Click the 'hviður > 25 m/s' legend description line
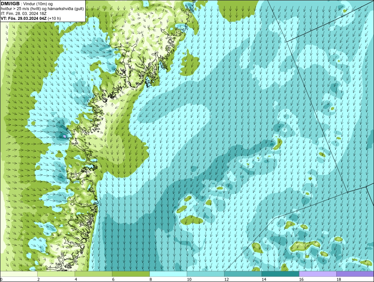Image resolution: width=374 pixels, height=282 pixels. pos(42,9)
